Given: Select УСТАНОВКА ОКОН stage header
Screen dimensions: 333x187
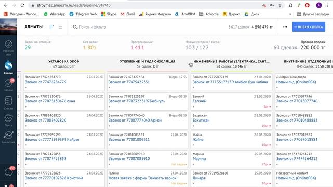Looking at the screenshot, I should click(x=64, y=63).
